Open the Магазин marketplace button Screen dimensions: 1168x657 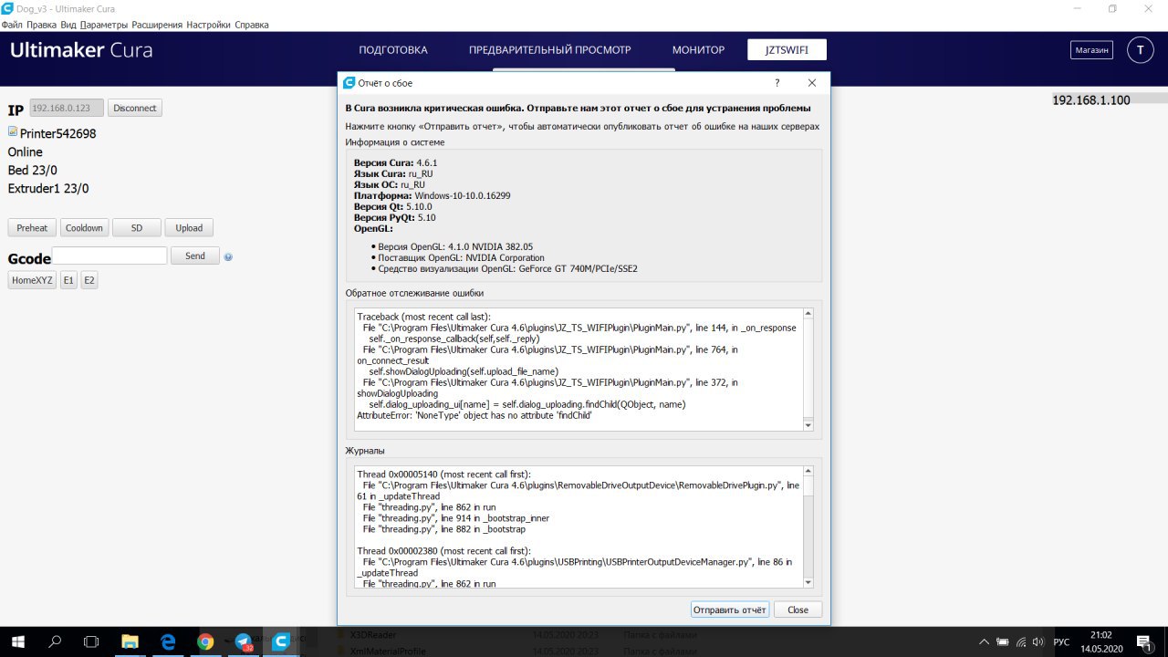pos(1091,50)
